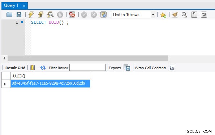Image resolution: width=215 pixels, height=135 pixels.
Task: Click line number 1 in gutter
Action: click(x=17, y=22)
